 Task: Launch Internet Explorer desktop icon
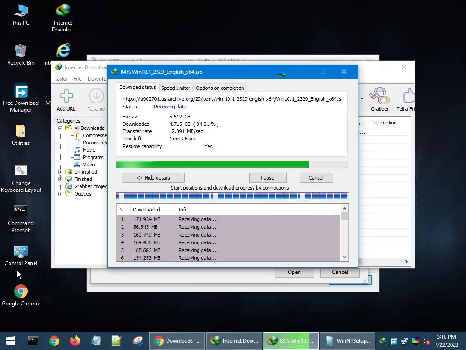pos(63,51)
